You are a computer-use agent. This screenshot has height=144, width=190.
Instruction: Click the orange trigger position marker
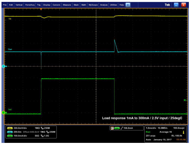coord(41,9)
